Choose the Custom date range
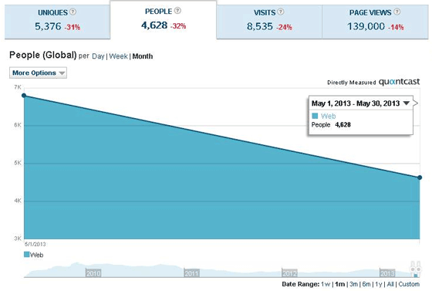This screenshot has height=291, width=432. (x=409, y=284)
